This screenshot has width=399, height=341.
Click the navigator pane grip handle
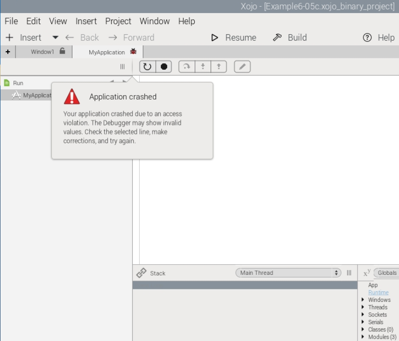tap(122, 67)
